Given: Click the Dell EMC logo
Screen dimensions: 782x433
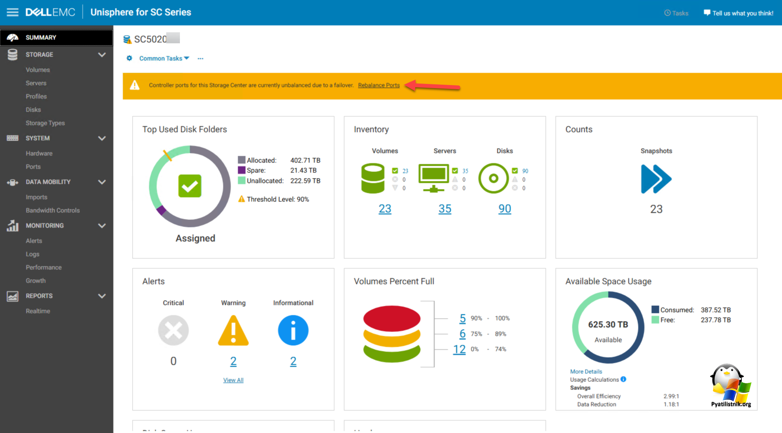Looking at the screenshot, I should pyautogui.click(x=50, y=13).
